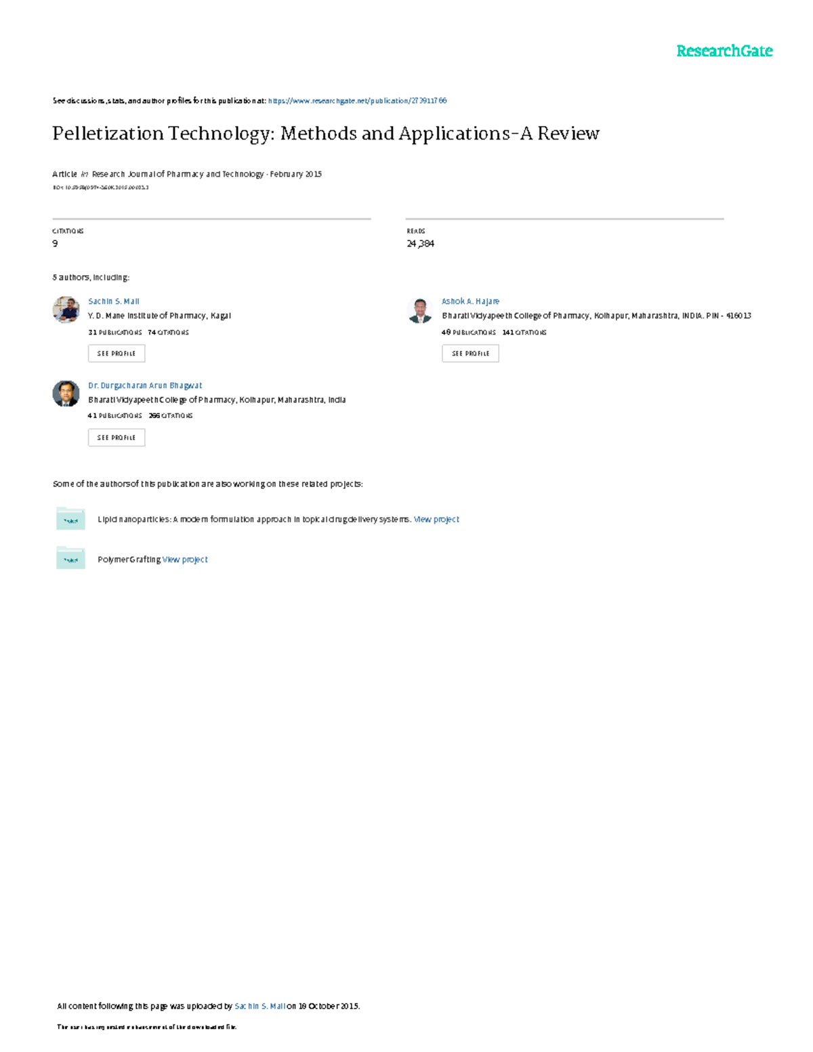Click the ResearchGate logo

[x=724, y=51]
